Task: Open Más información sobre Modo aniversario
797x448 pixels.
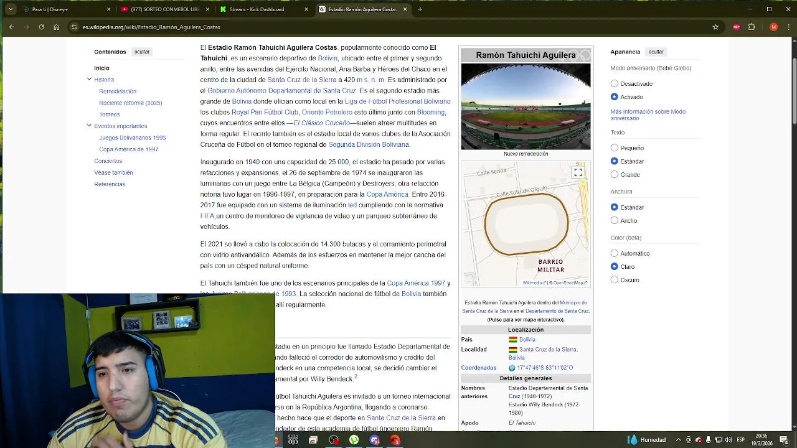Action: click(648, 114)
